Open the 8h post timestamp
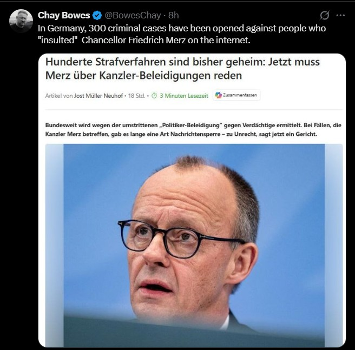355x350 pixels. [x=174, y=15]
